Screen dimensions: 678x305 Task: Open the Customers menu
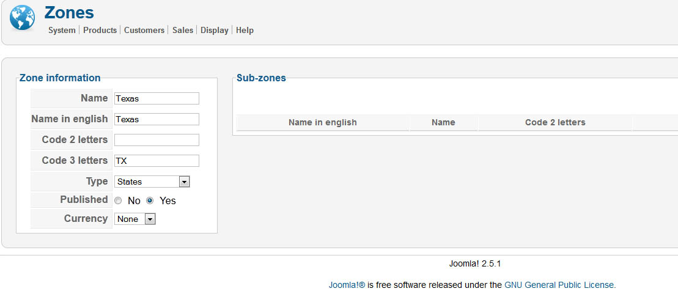(144, 30)
